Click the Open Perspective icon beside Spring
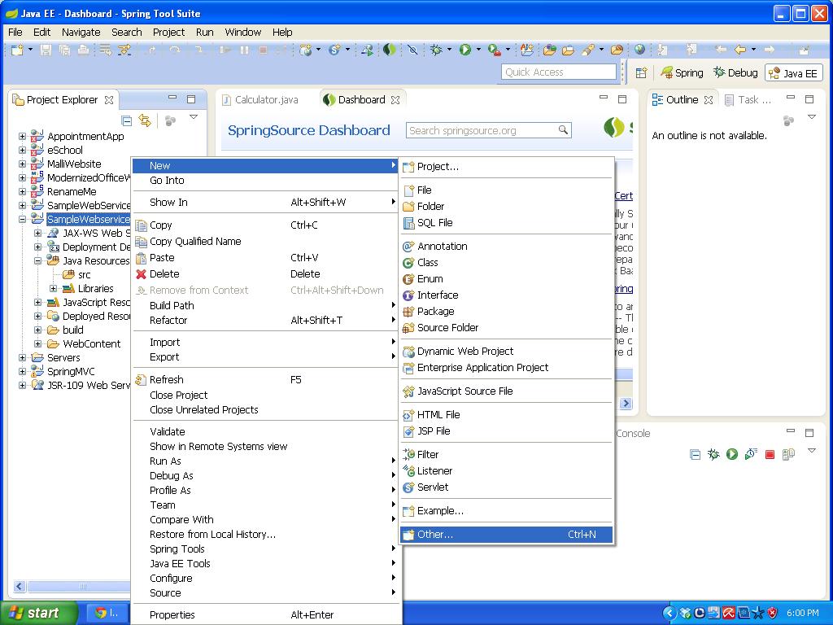 click(641, 72)
